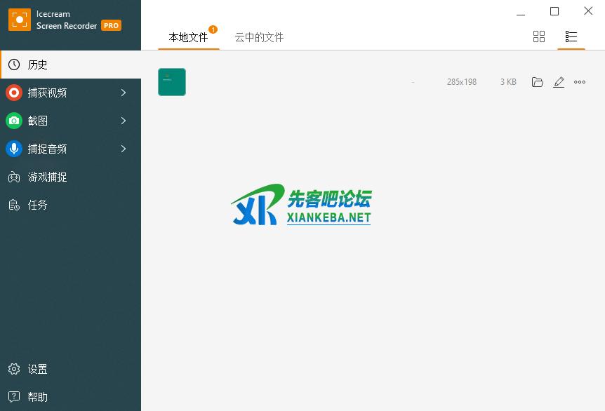The image size is (605, 411).
Task: Switch to list view layout
Action: pos(571,36)
